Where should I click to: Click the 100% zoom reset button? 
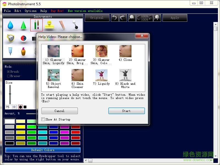pyautogui.click(x=145, y=18)
